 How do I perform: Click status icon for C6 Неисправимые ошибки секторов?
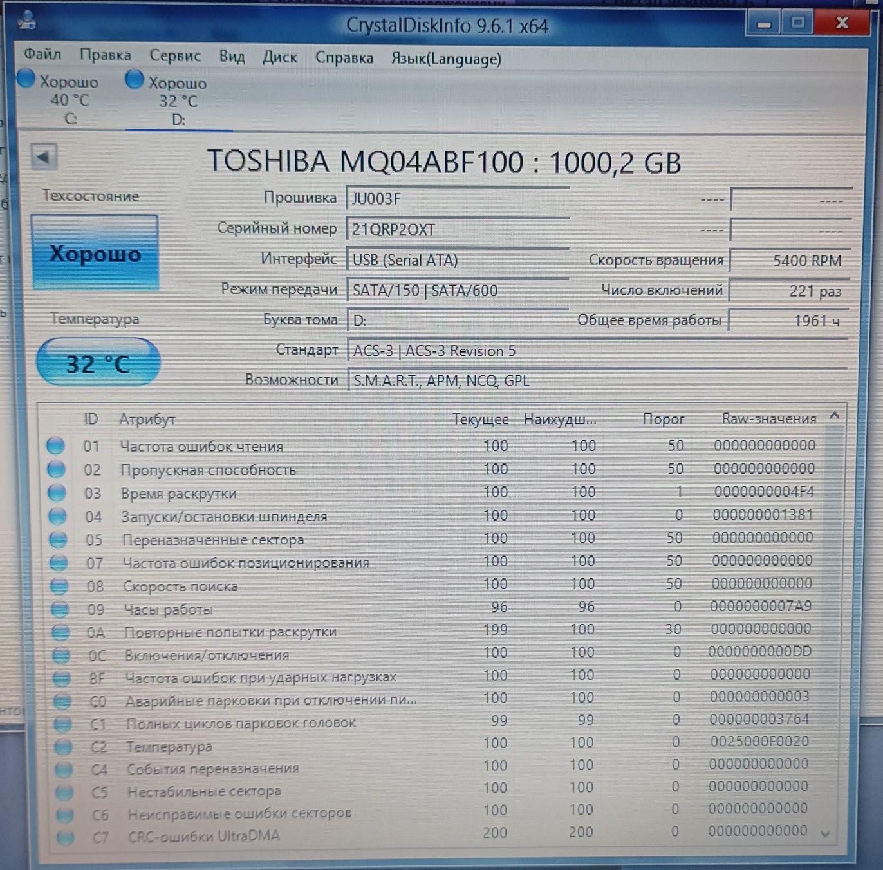point(65,815)
